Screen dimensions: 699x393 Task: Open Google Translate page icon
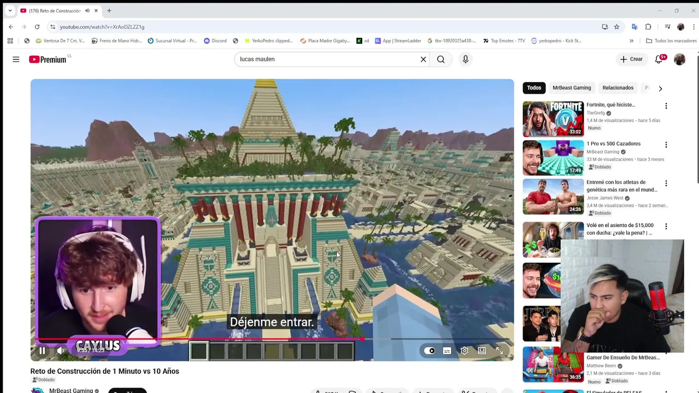click(635, 27)
